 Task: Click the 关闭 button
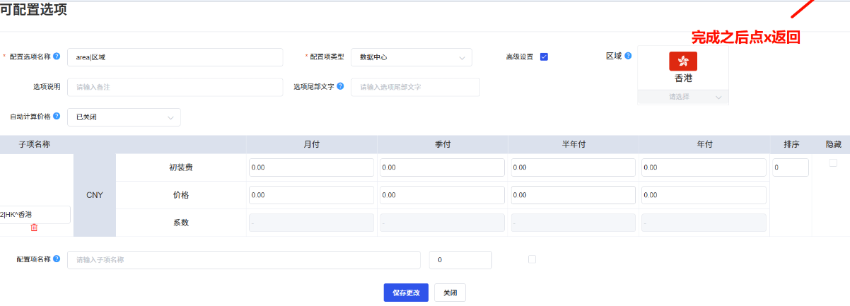tap(450, 293)
